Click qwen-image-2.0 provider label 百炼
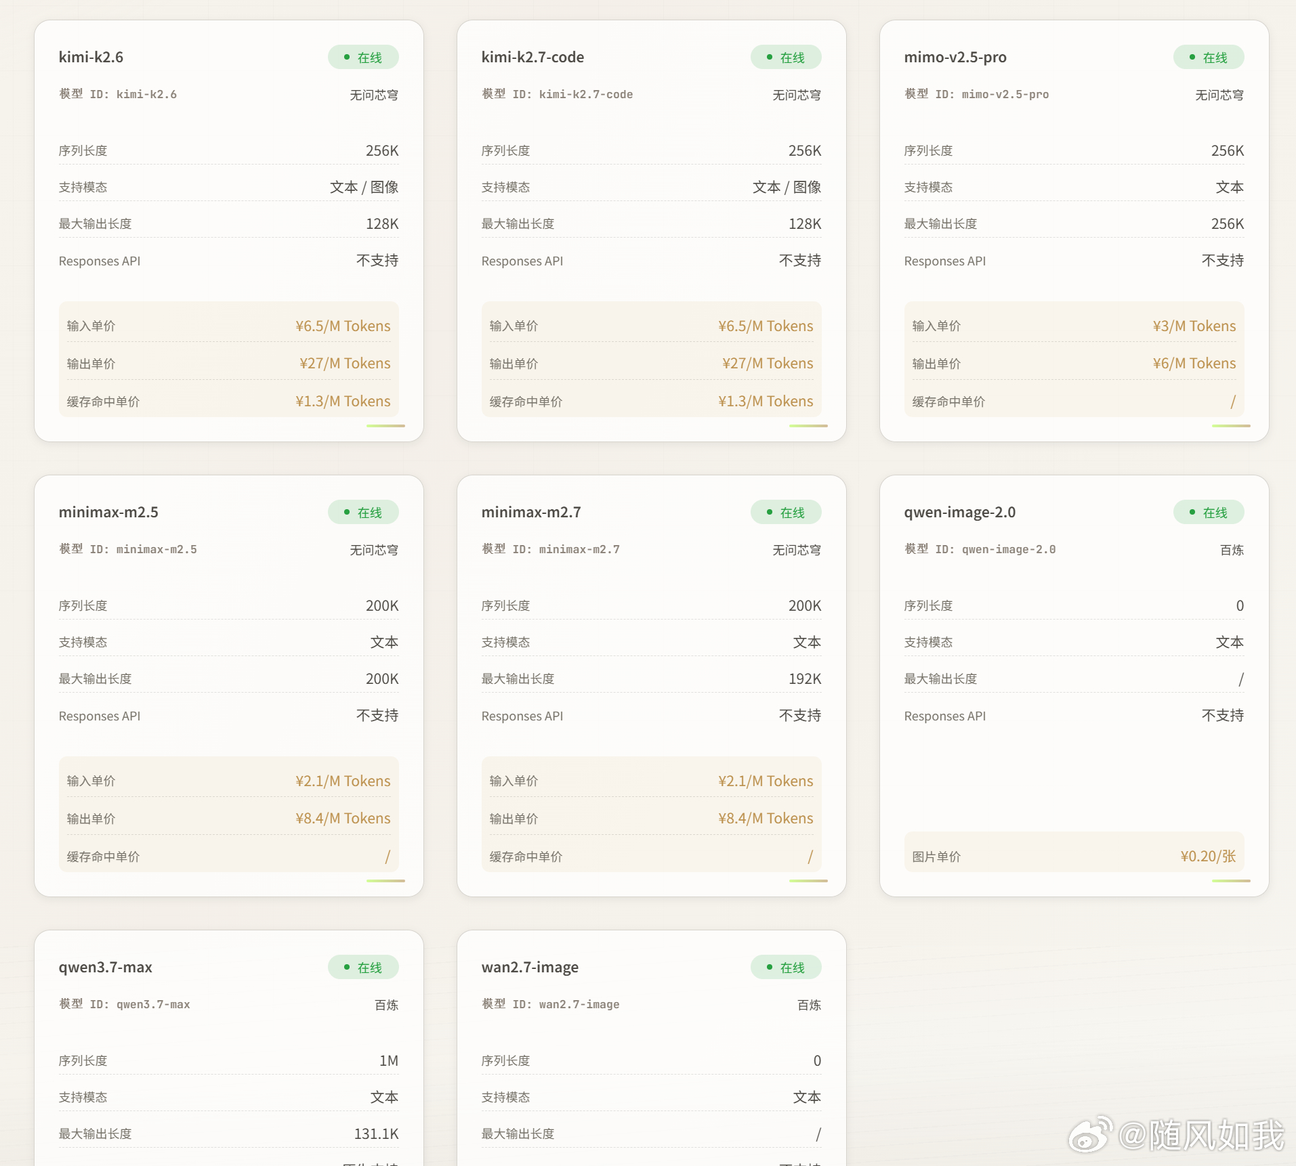The image size is (1296, 1166). pos(1232,550)
